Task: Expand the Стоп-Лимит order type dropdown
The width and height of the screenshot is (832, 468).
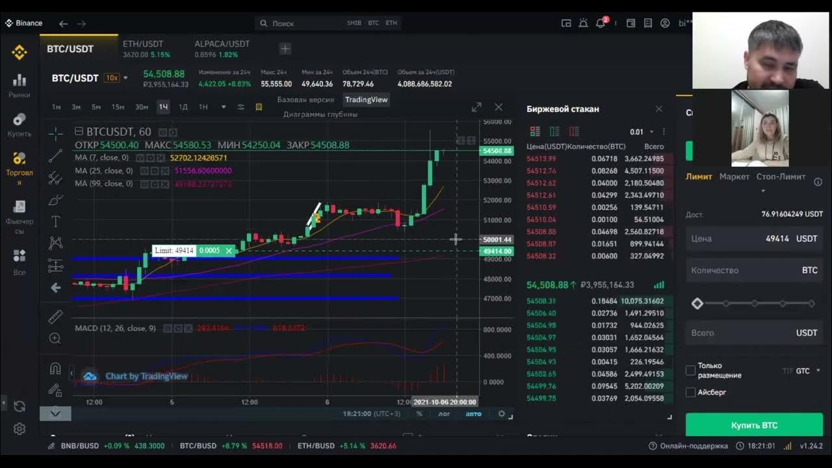Action: [x=763, y=191]
